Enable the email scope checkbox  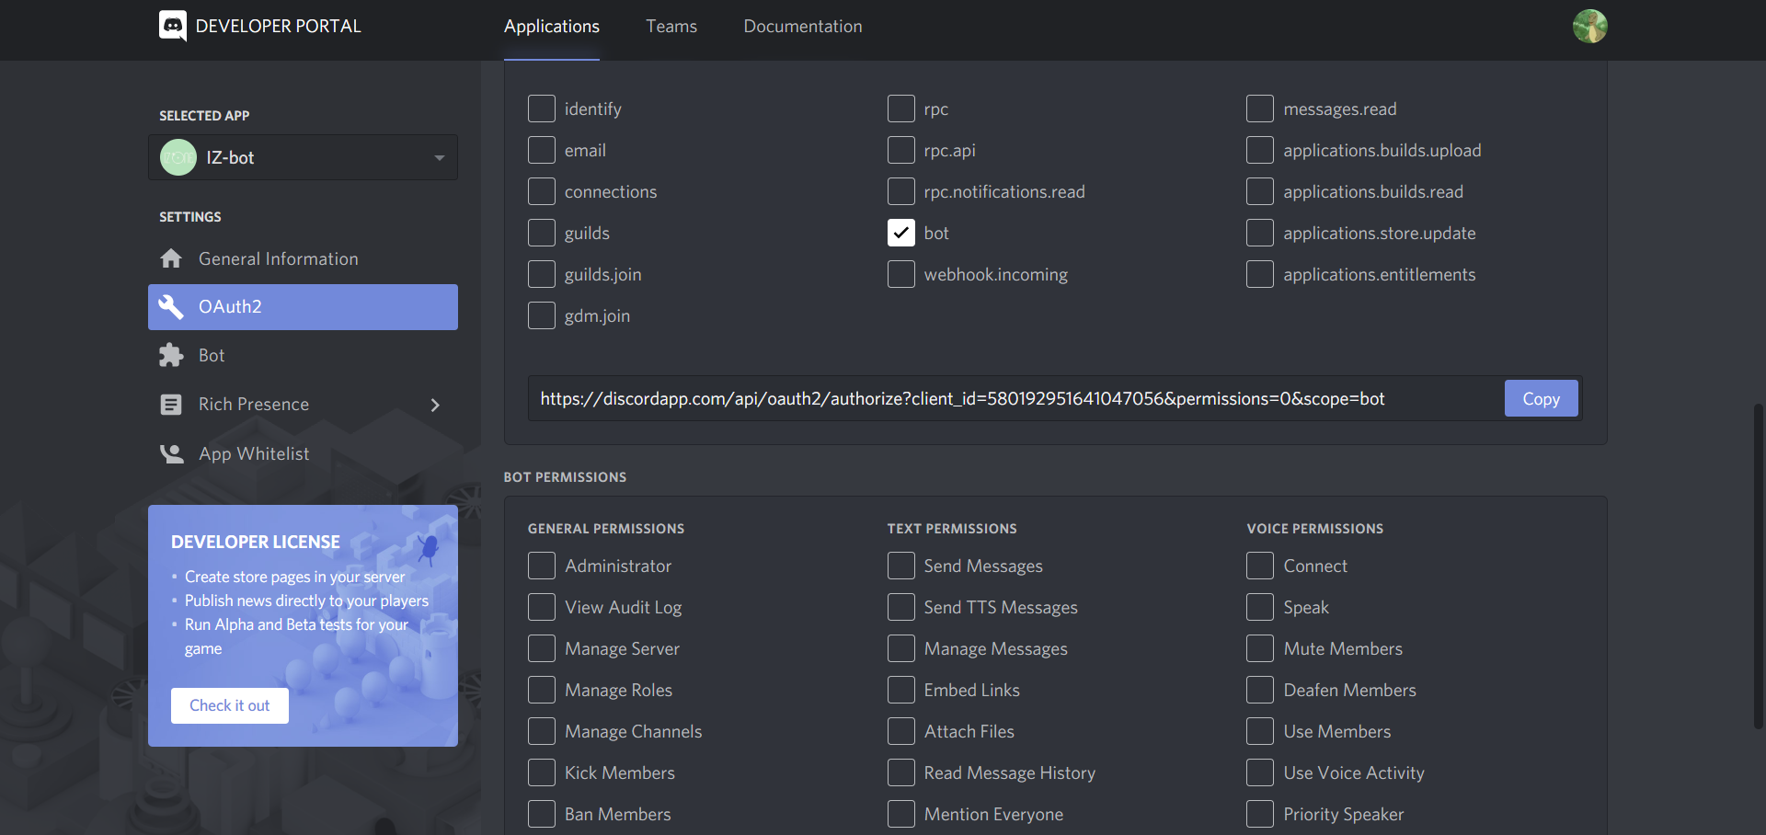(542, 150)
